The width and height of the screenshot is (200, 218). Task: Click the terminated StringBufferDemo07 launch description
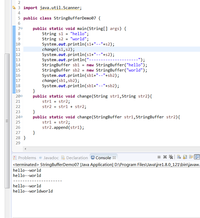[x=106, y=165]
